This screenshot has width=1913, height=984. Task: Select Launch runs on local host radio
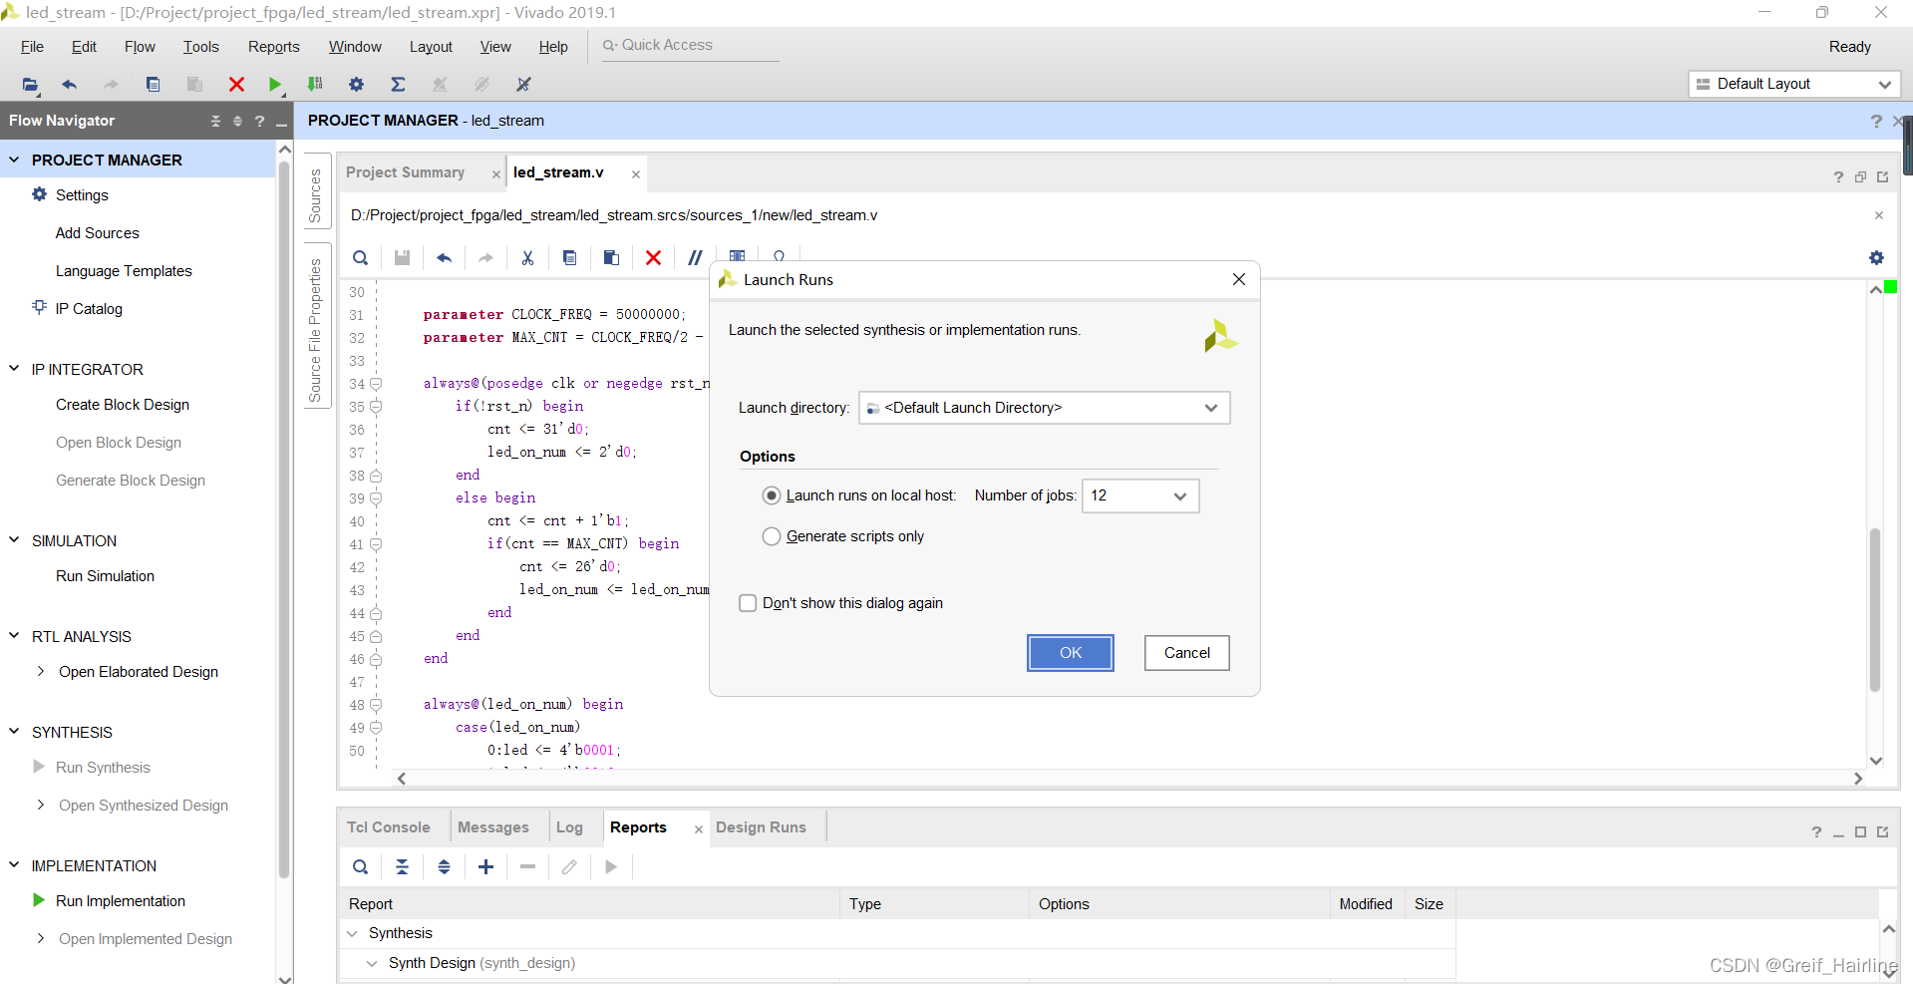[772, 495]
